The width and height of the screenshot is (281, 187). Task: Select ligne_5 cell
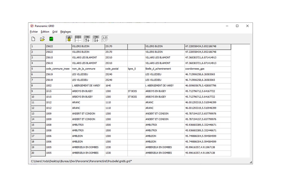(x=136, y=69)
